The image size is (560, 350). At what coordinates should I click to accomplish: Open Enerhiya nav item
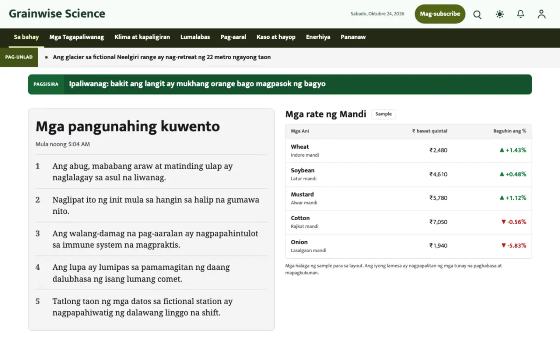coord(318,37)
